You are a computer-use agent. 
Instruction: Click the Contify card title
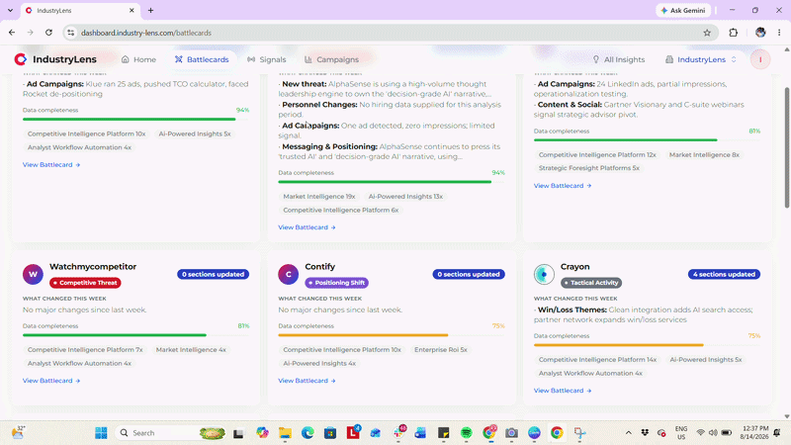(x=319, y=267)
